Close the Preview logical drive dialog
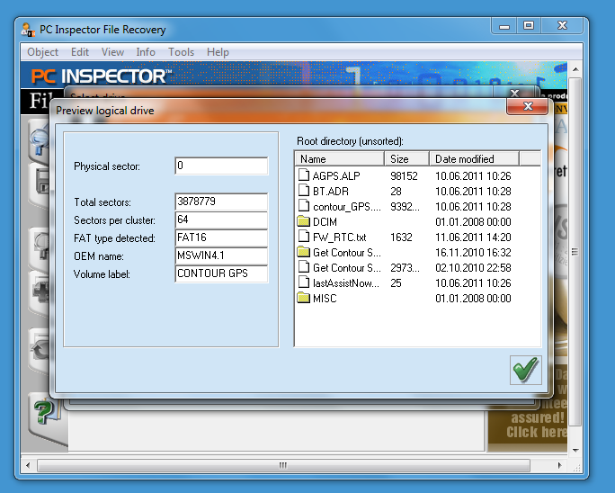Image resolution: width=615 pixels, height=493 pixels. point(528,106)
